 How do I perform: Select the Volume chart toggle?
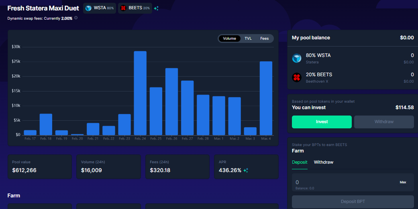pyautogui.click(x=230, y=39)
